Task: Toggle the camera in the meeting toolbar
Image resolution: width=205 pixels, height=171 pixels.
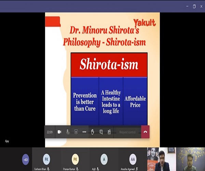Action: tap(59, 132)
